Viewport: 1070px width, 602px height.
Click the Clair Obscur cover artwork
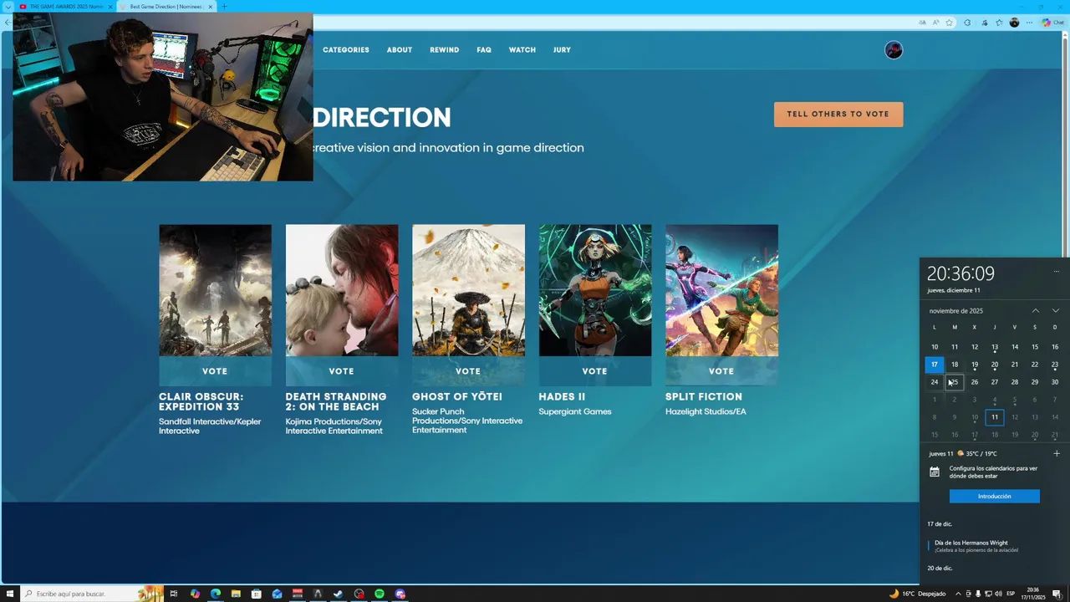[215, 290]
